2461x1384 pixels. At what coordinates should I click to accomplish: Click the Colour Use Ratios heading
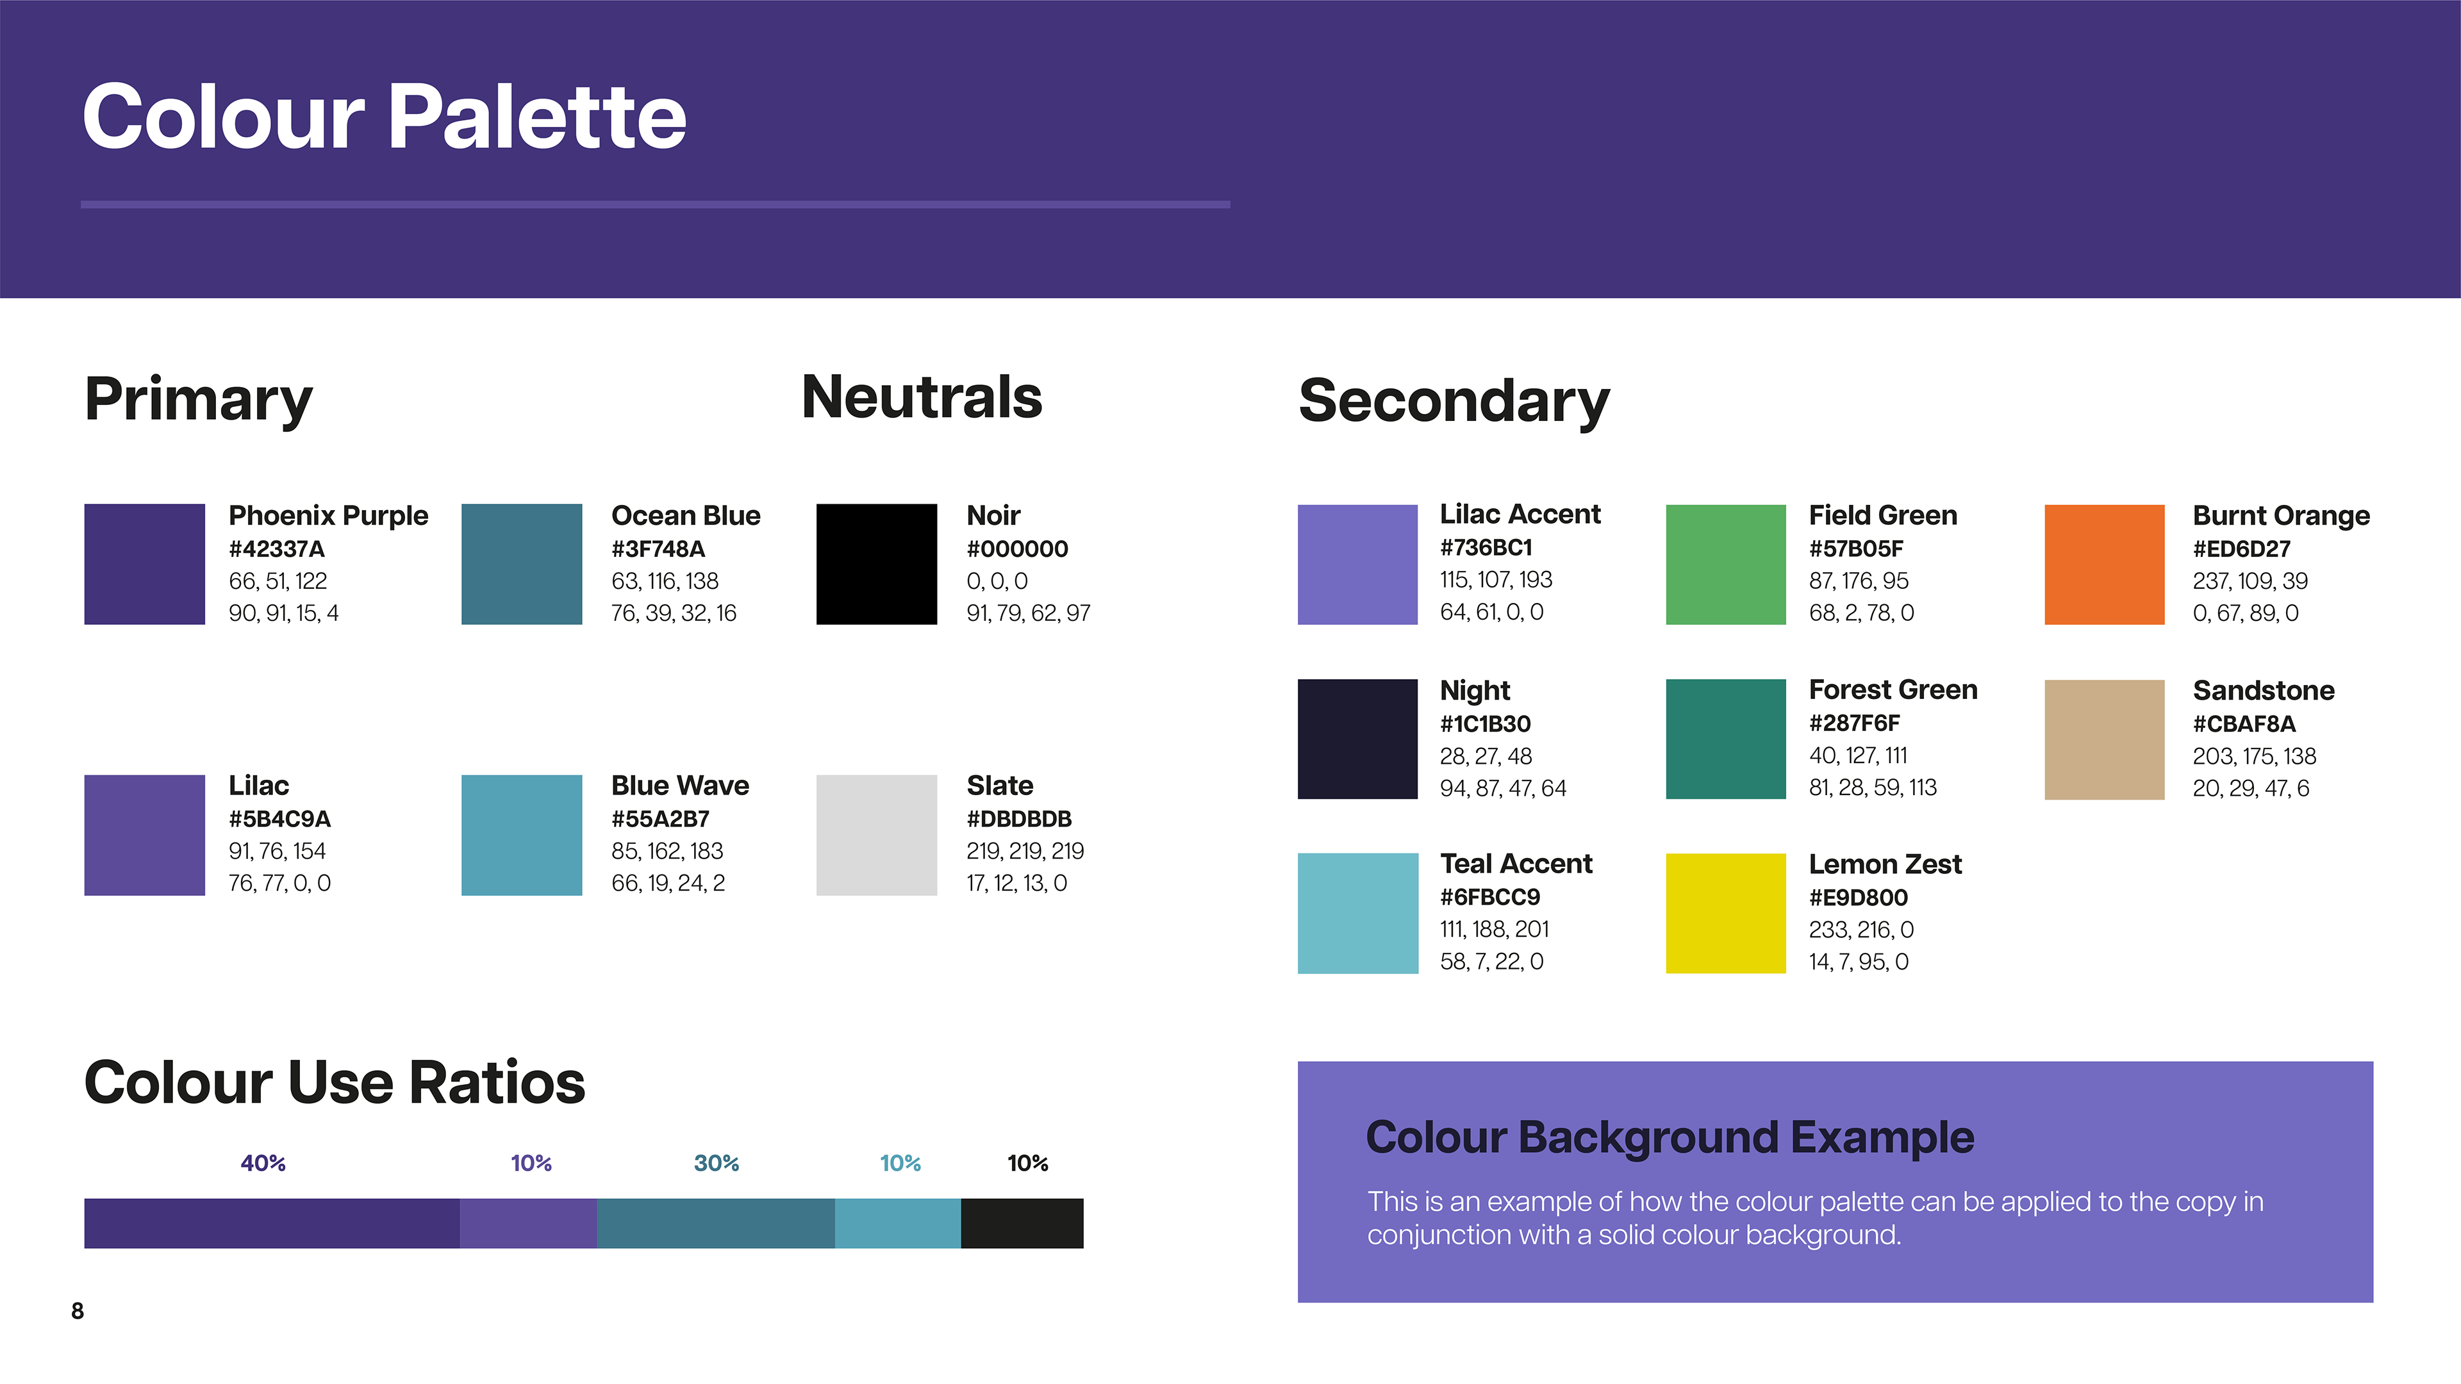point(335,1082)
